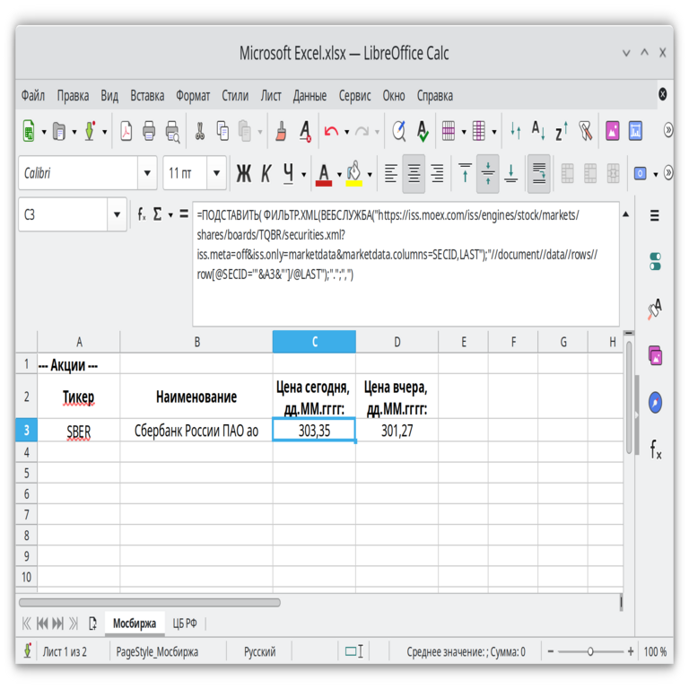Click the Cut scissors icon
Viewport: 689px width, 689px height.
199,131
